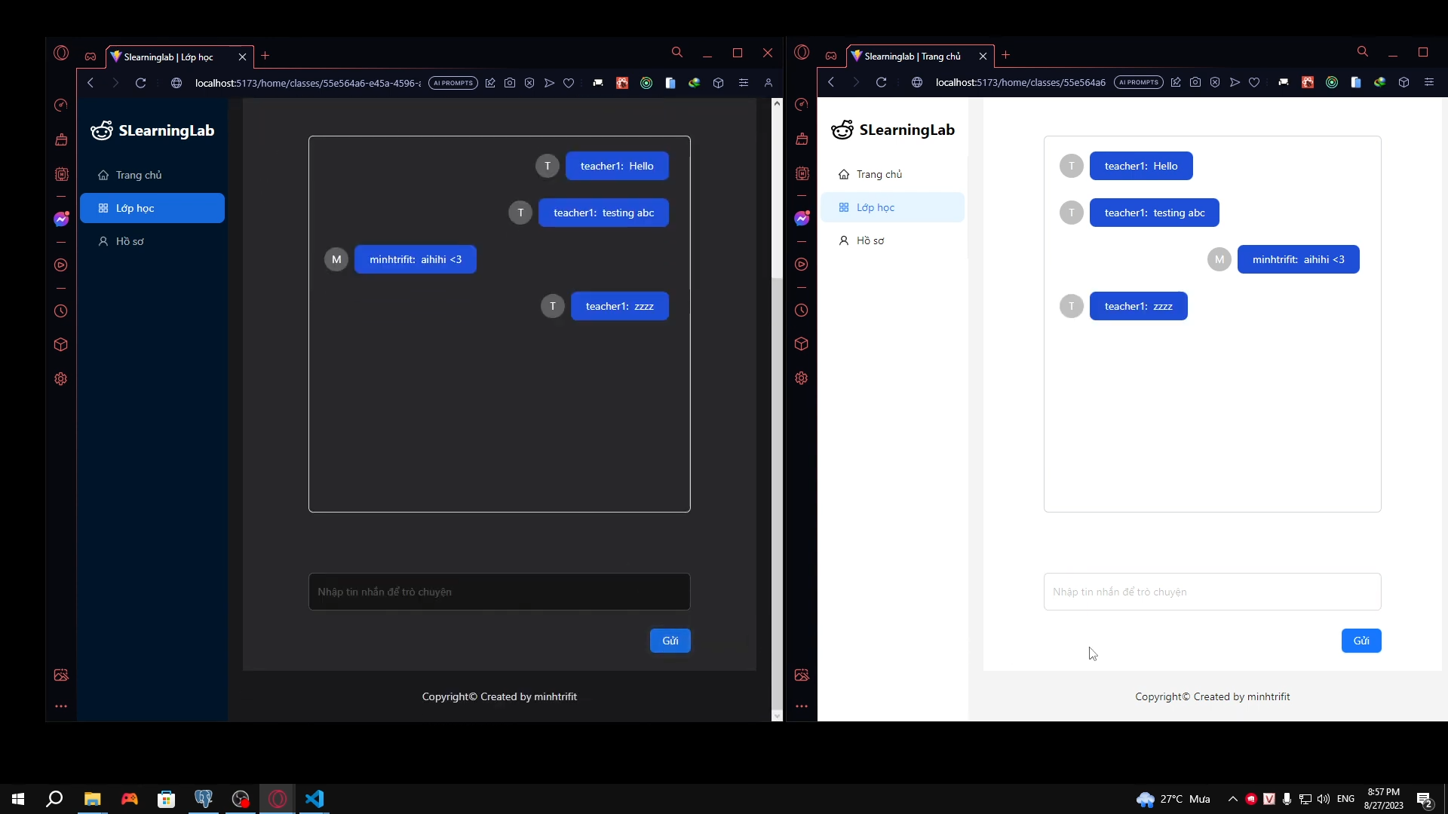Click the Nhập tin nhắn message input field

[499, 592]
